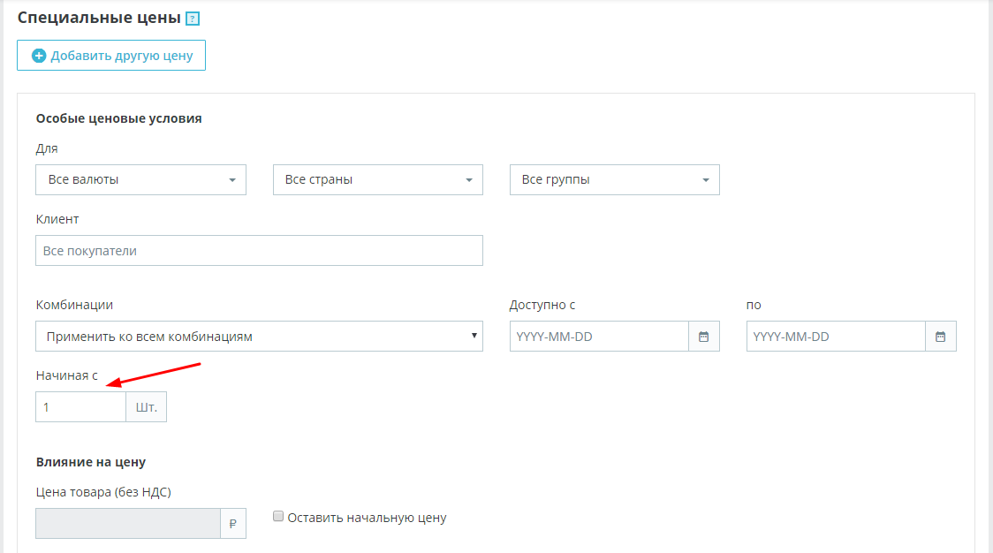Click the Особые ценовые условия title
The width and height of the screenshot is (993, 553).
tap(118, 118)
